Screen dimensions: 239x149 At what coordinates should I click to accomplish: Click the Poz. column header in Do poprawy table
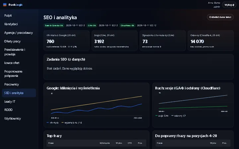(224, 143)
